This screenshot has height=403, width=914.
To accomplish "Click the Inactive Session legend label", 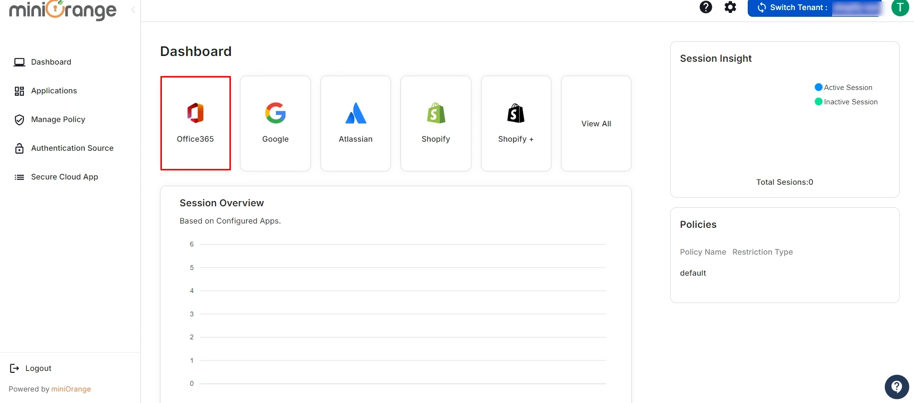I will tap(851, 102).
